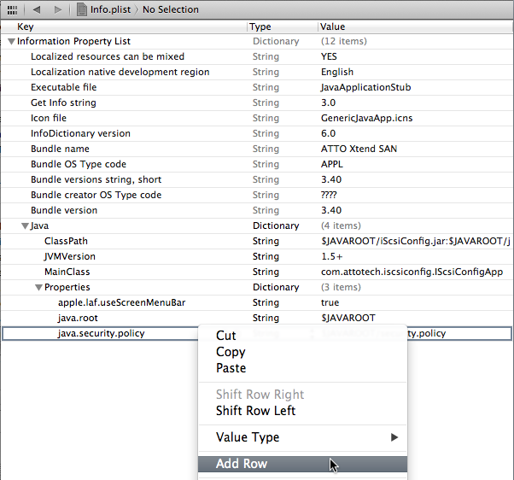The image size is (514, 480).
Task: Pick Paste from the context menu
Action: [231, 368]
